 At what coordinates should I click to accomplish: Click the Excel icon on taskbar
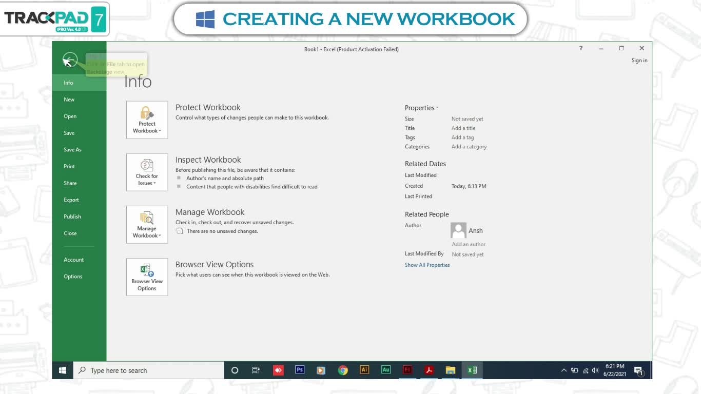(472, 370)
